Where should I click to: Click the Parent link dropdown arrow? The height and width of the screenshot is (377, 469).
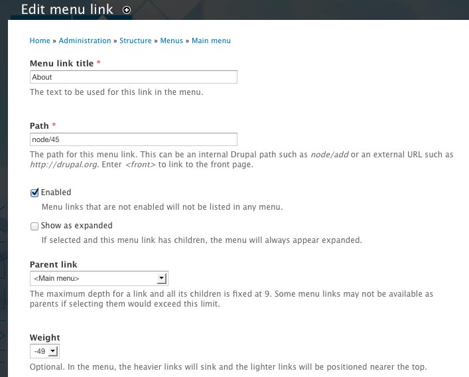(x=161, y=278)
